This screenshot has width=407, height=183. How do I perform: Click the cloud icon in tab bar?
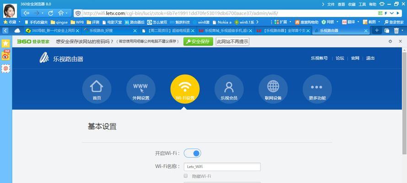[x=17, y=31]
